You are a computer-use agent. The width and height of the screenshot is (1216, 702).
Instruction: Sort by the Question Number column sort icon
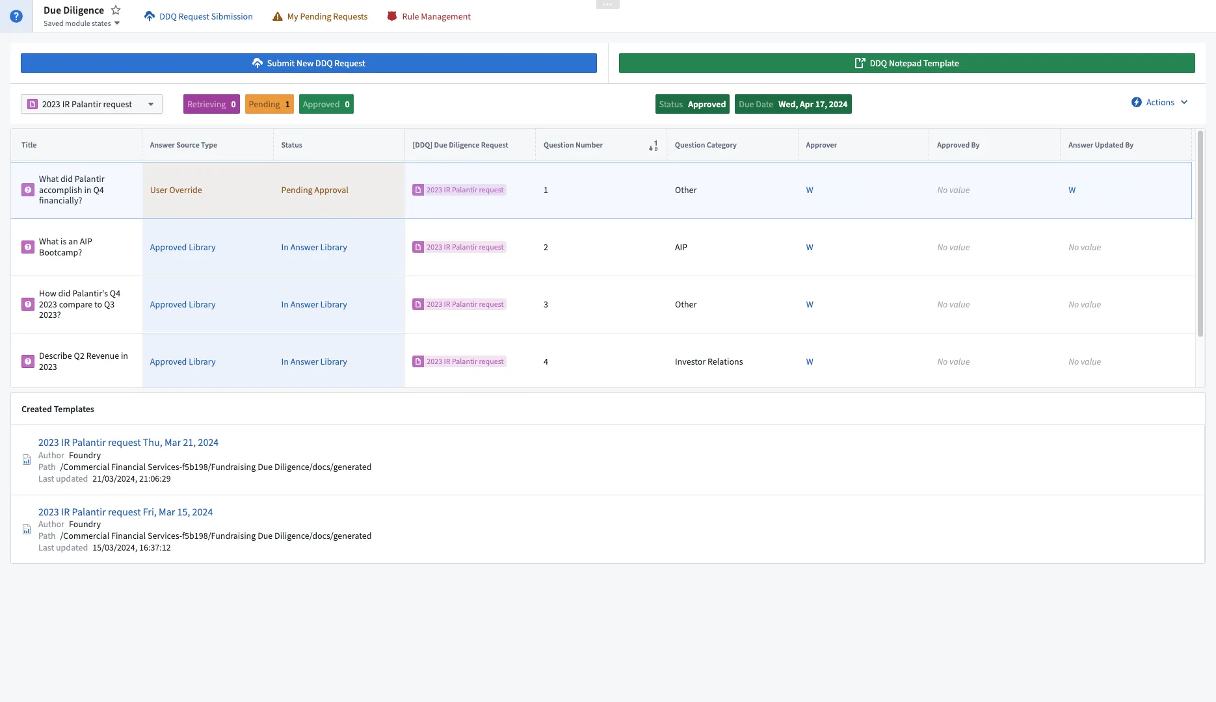[x=653, y=146]
